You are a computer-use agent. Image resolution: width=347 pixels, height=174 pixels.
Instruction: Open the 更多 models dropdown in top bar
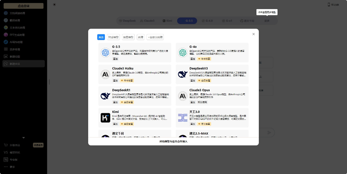tap(267, 21)
